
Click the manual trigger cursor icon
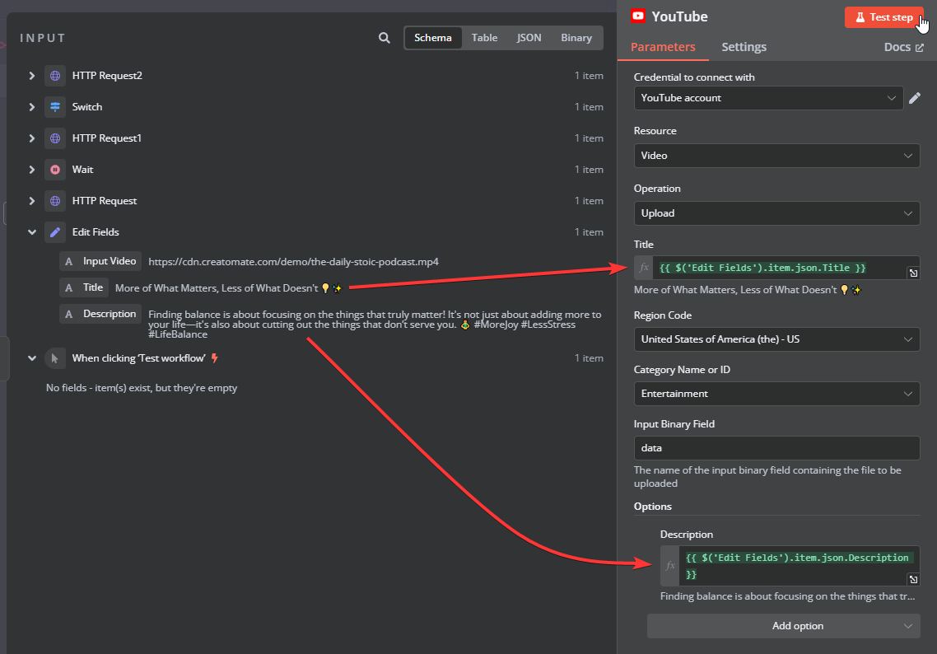[x=55, y=358]
